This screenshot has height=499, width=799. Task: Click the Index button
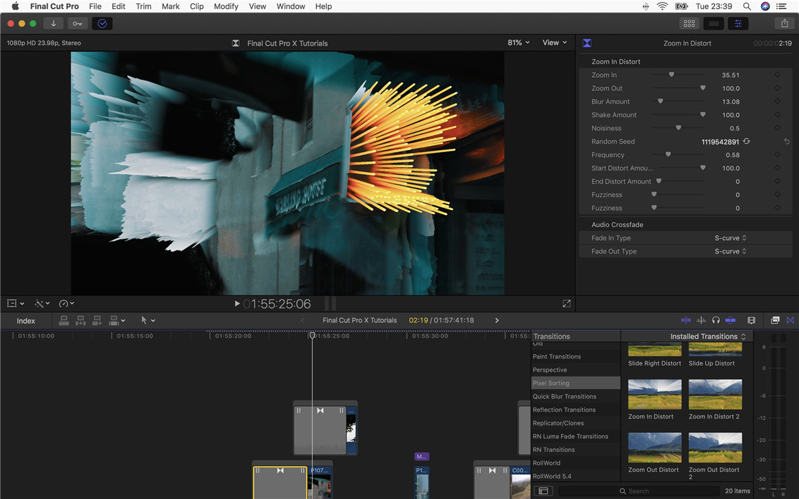coord(26,320)
